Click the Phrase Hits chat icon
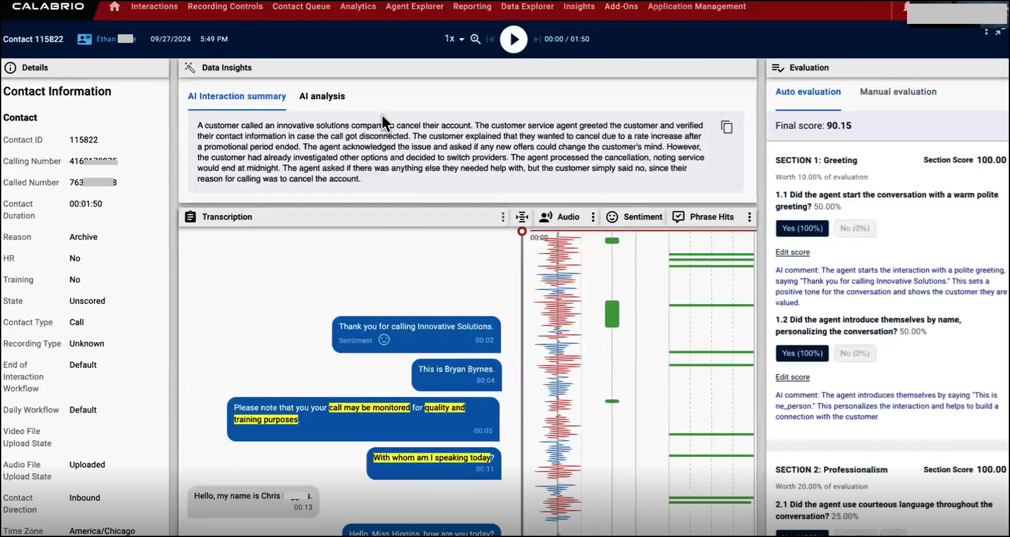Screen dimensions: 1010x537 tap(678, 217)
